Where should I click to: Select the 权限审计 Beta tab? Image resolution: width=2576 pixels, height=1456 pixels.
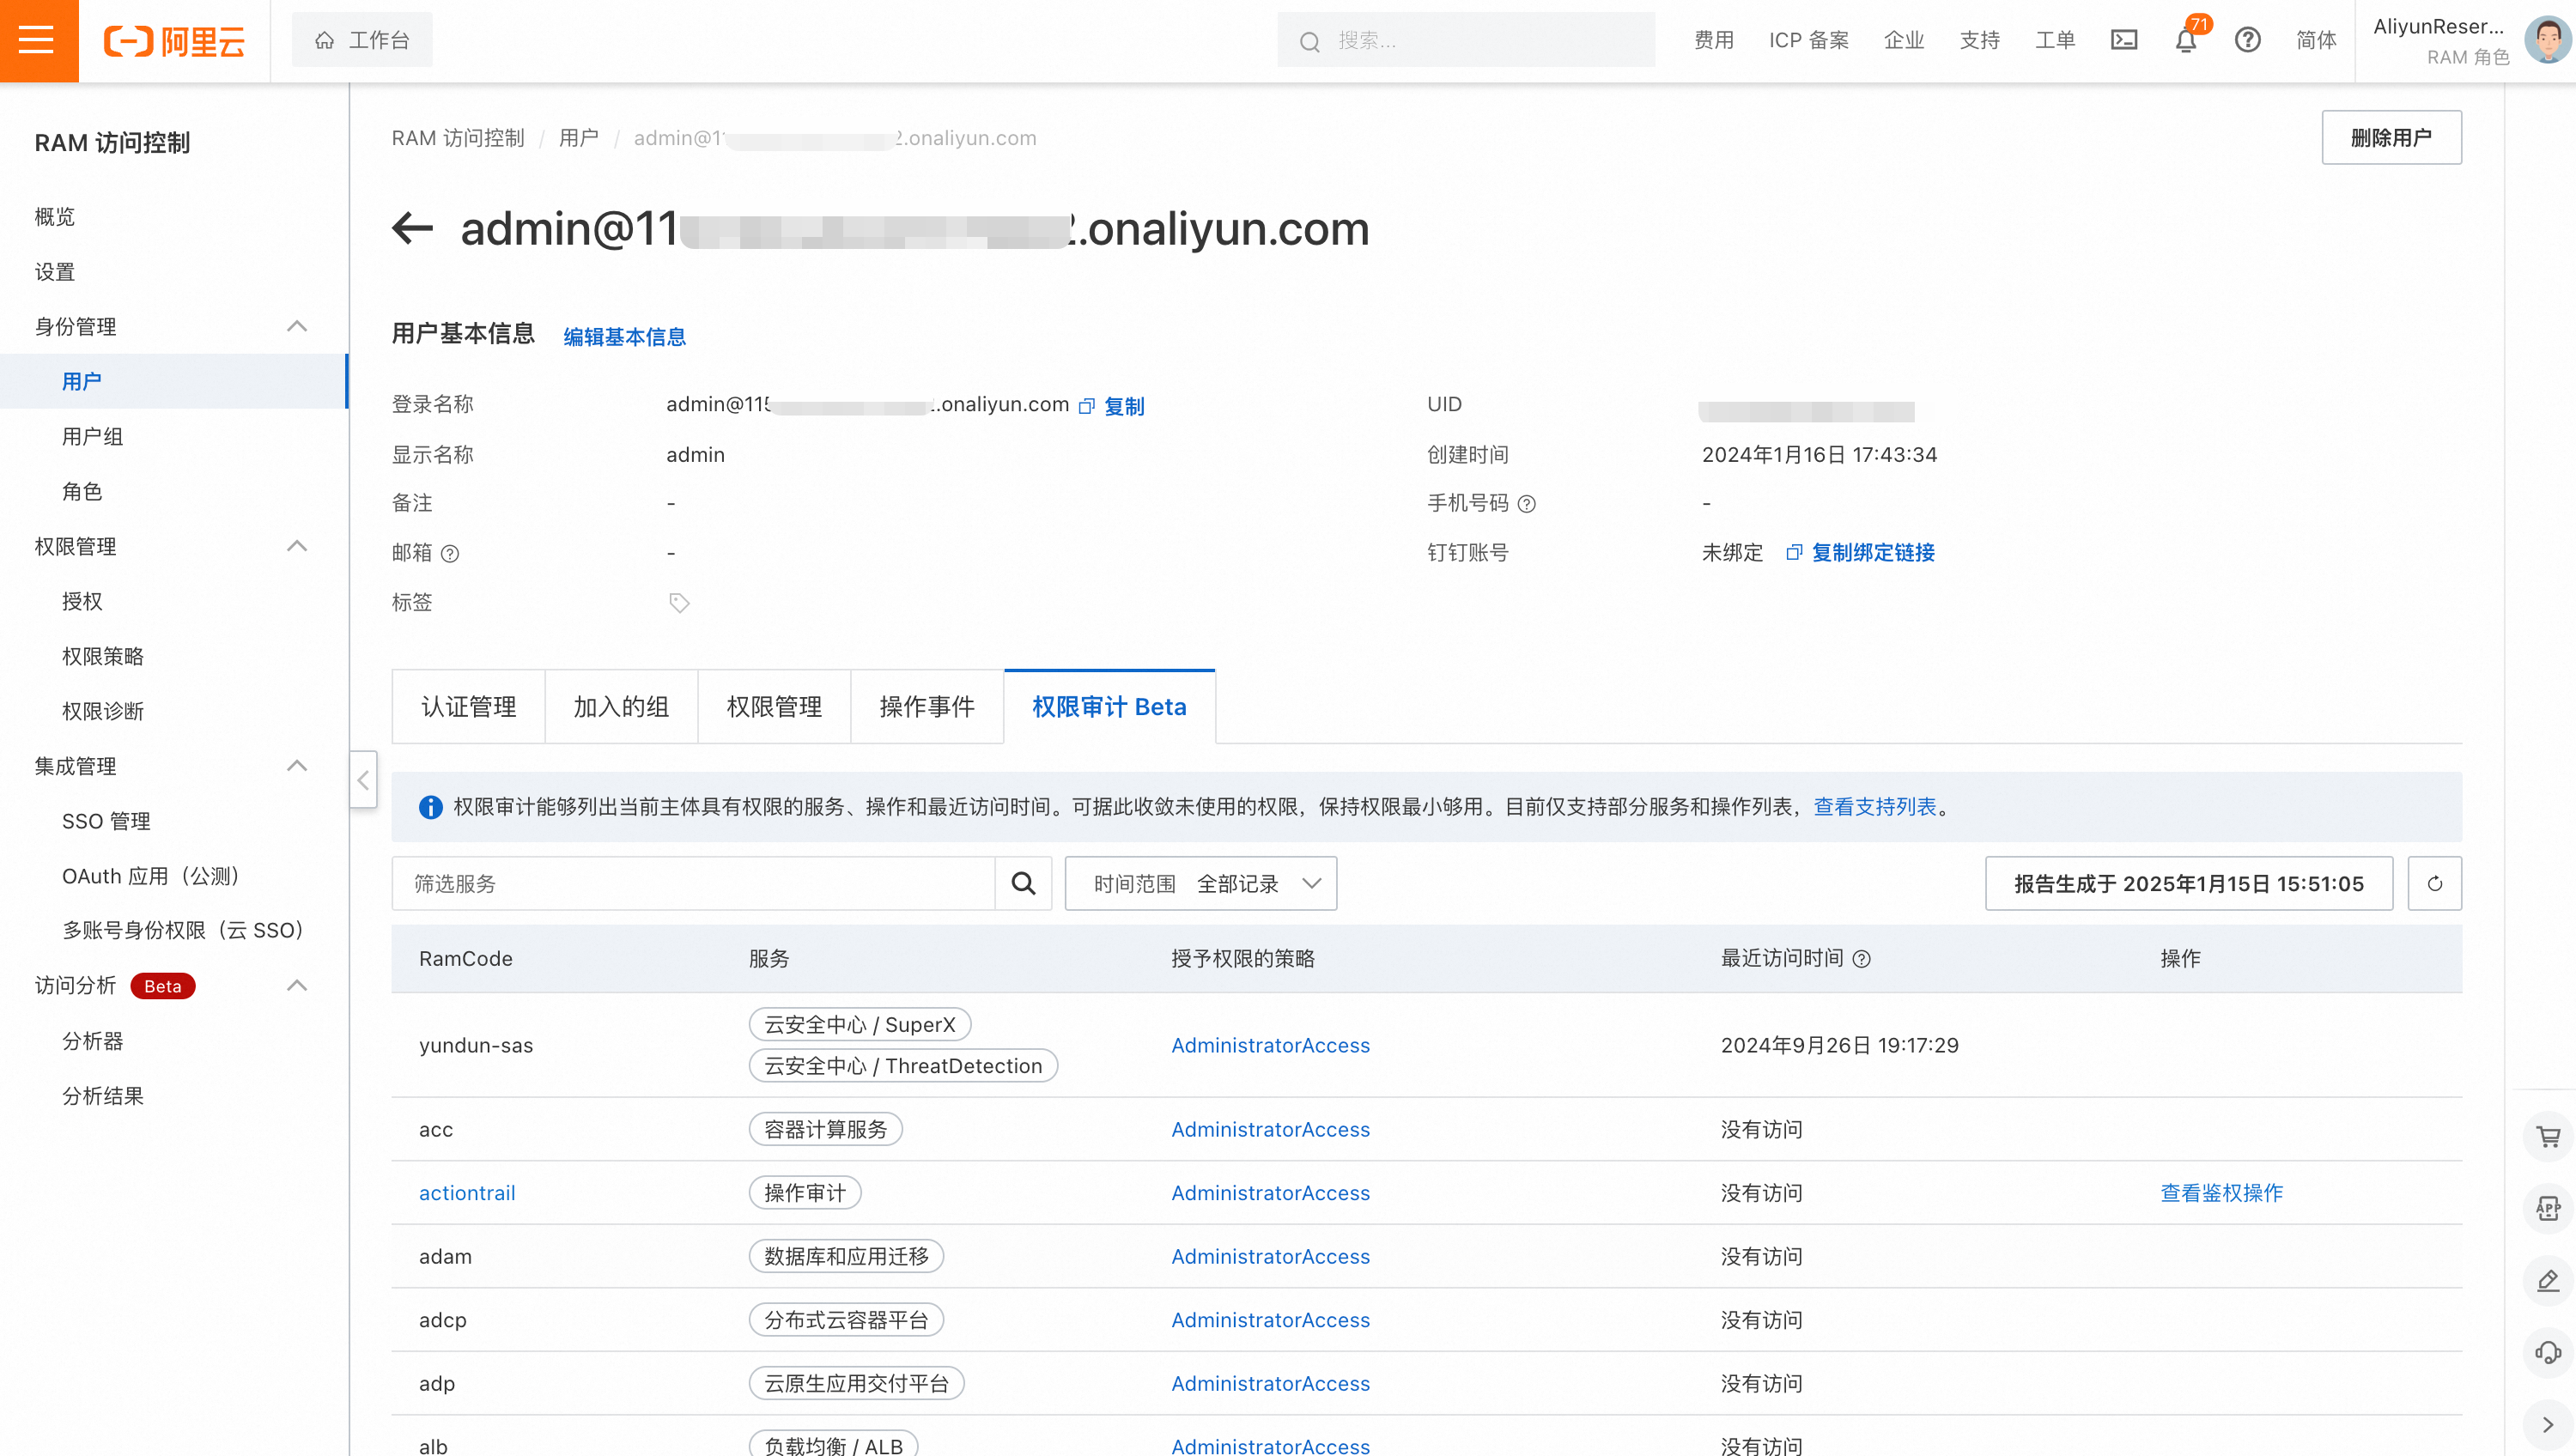[x=1109, y=707]
